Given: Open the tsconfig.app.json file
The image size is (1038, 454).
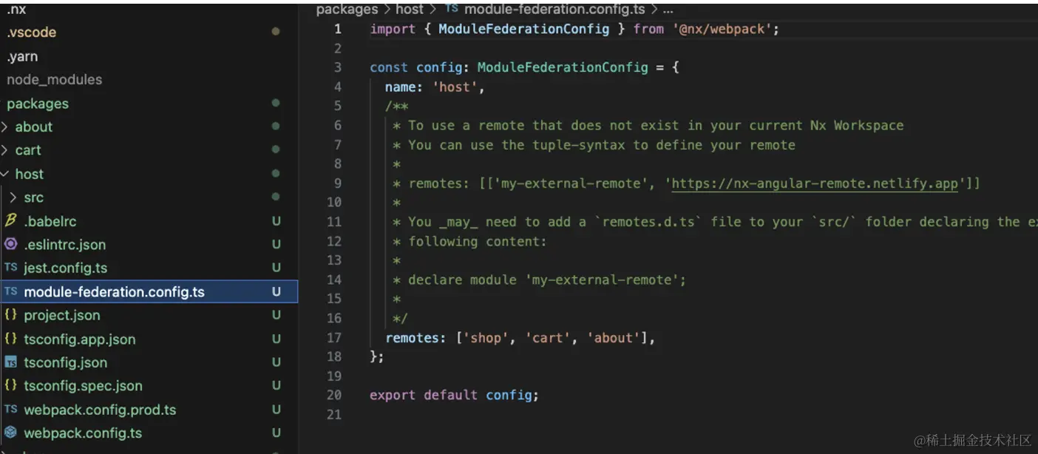Looking at the screenshot, I should click(79, 339).
